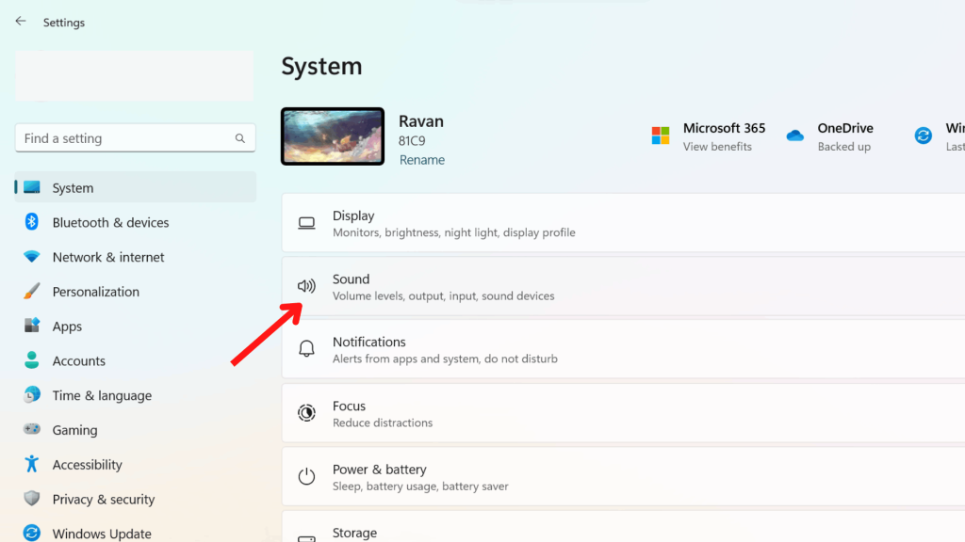Click the Apps icon in sidebar
Screen dimensions: 965x542
pos(31,325)
